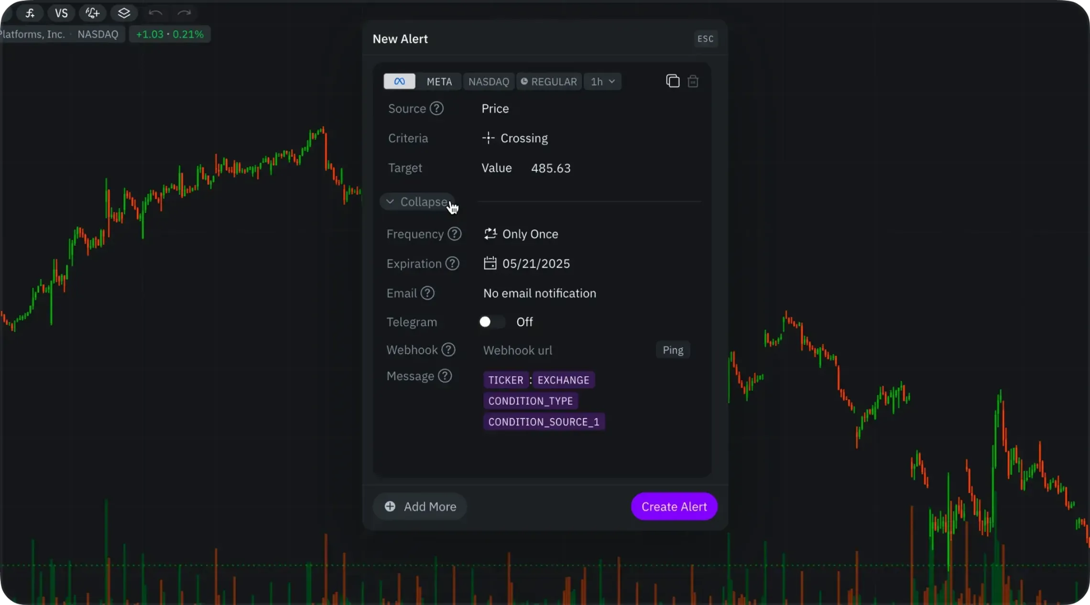This screenshot has height=605, width=1090.
Task: Click the help icon next to Source
Action: pyautogui.click(x=436, y=108)
